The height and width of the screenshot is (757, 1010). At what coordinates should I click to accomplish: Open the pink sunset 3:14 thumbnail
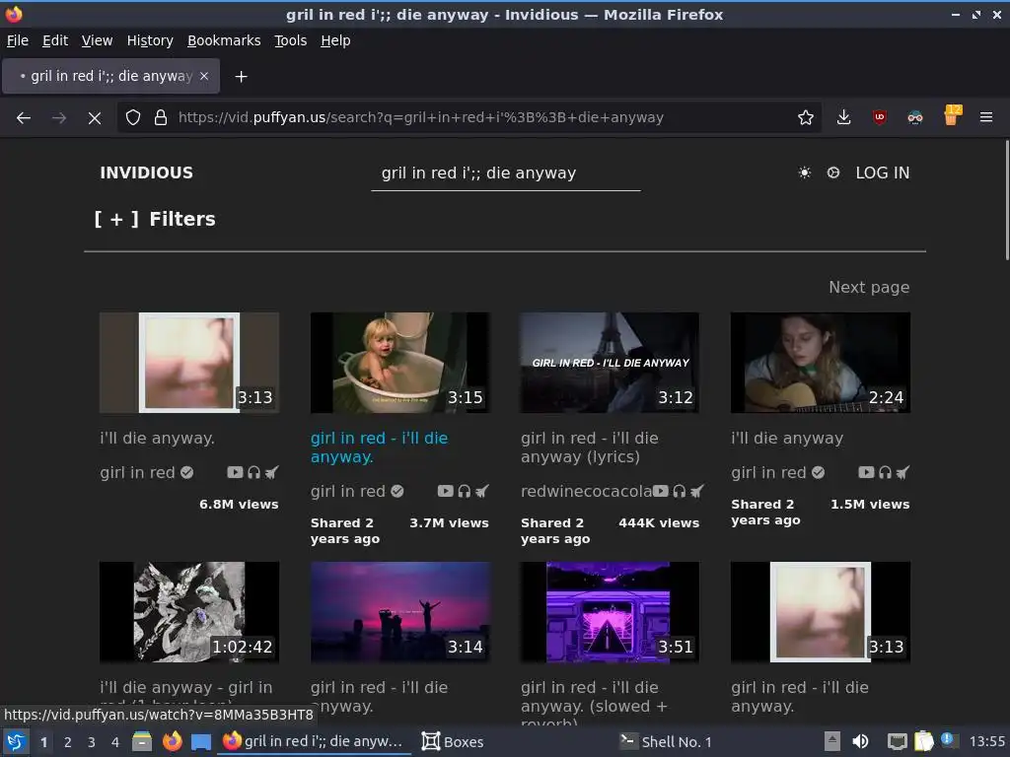(x=400, y=612)
